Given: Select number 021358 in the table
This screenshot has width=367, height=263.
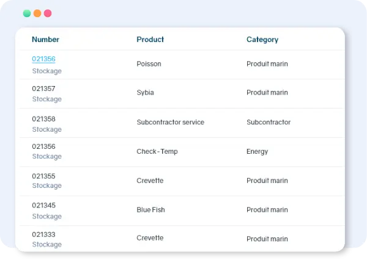Looking at the screenshot, I should (x=43, y=119).
